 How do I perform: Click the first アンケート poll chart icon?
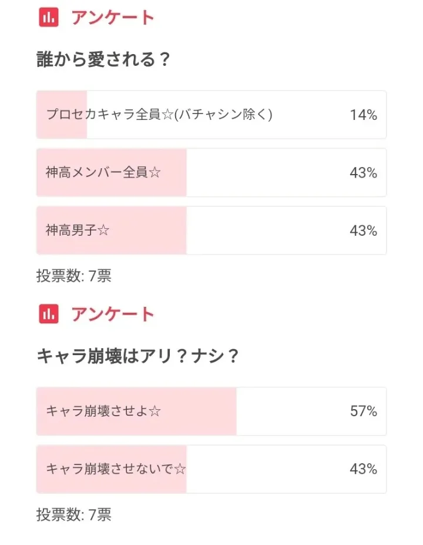point(49,18)
